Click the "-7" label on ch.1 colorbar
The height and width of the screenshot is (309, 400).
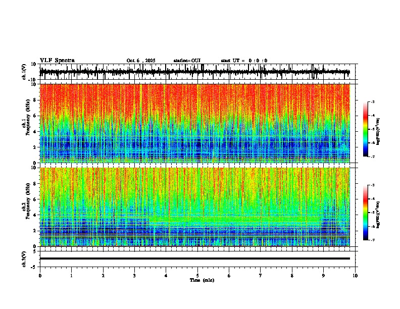coord(372,157)
